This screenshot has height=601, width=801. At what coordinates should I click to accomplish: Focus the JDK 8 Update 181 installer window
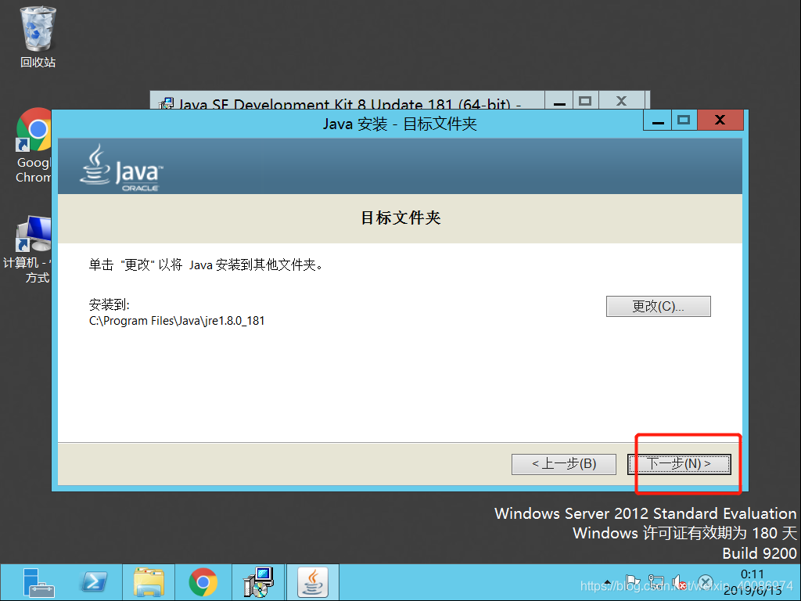click(352, 102)
